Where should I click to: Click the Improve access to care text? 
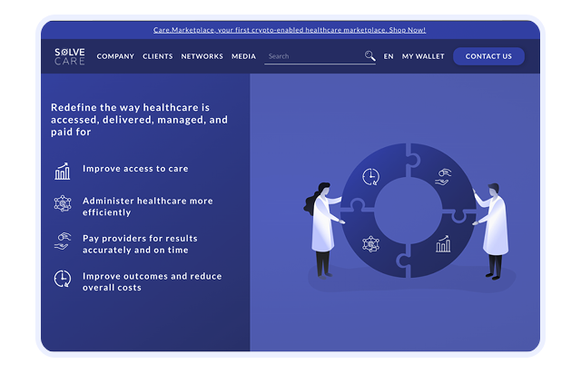(x=135, y=169)
